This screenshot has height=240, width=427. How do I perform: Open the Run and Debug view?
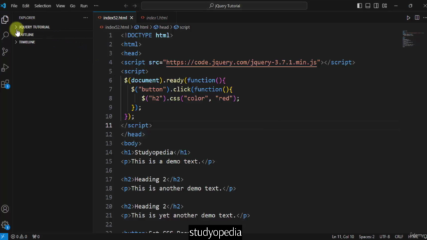tap(5, 68)
